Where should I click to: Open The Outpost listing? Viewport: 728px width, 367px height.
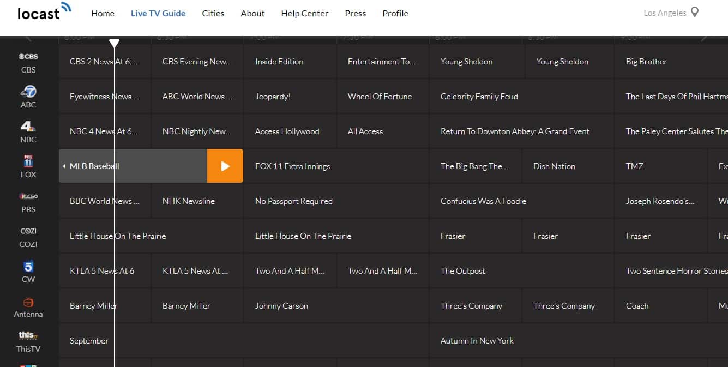522,271
